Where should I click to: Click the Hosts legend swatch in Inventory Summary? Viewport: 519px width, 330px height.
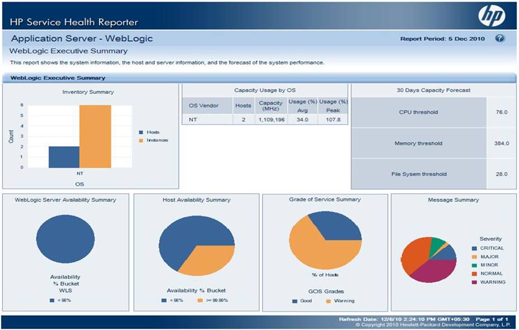click(141, 132)
